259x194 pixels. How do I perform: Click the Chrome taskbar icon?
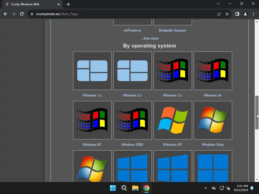pyautogui.click(x=146, y=188)
